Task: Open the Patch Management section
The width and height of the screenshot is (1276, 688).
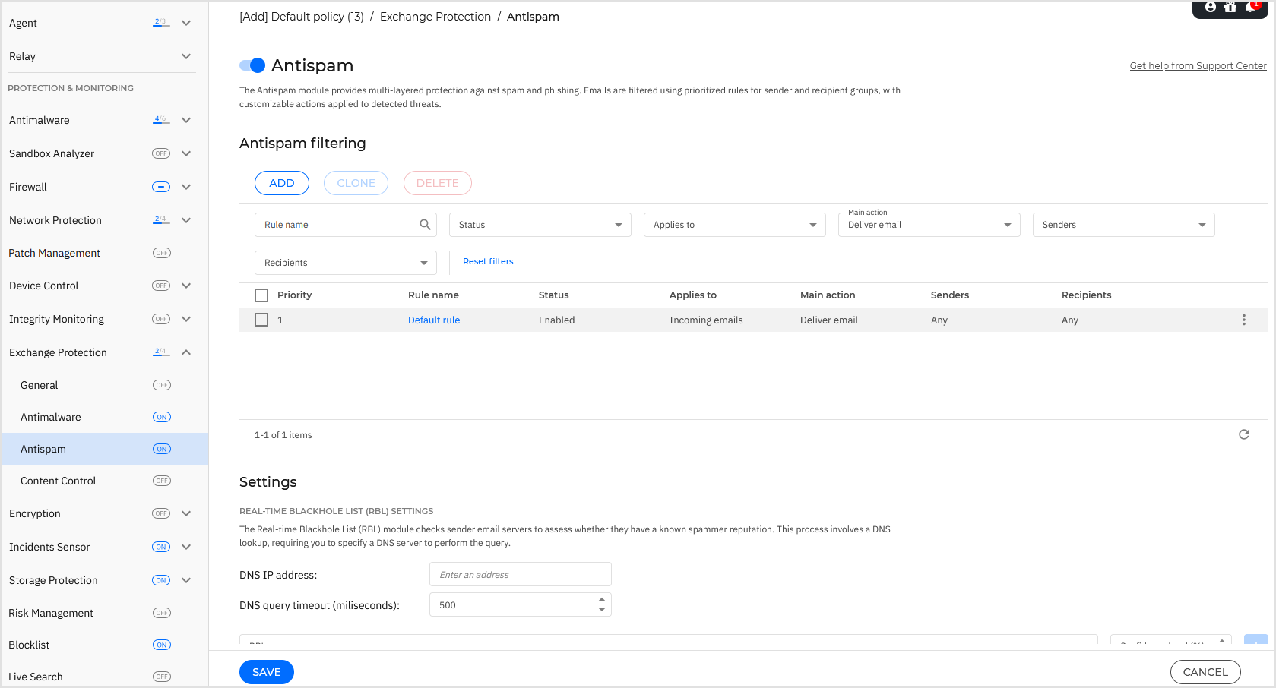Action: [55, 253]
